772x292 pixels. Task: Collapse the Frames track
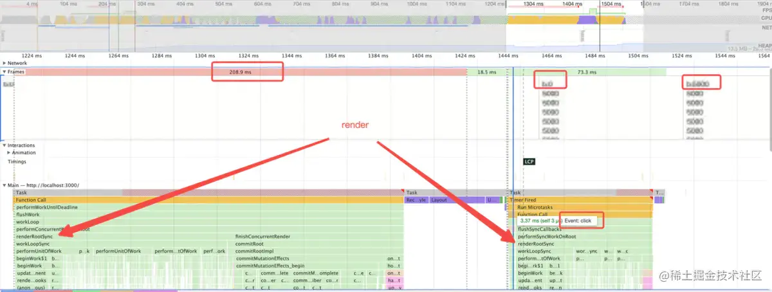click(5, 72)
